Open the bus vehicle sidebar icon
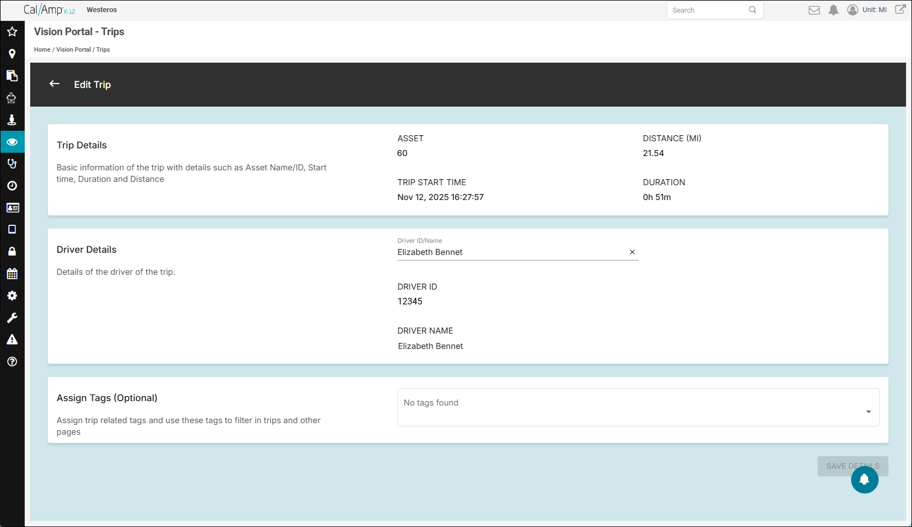The width and height of the screenshot is (912, 527). pos(12,98)
